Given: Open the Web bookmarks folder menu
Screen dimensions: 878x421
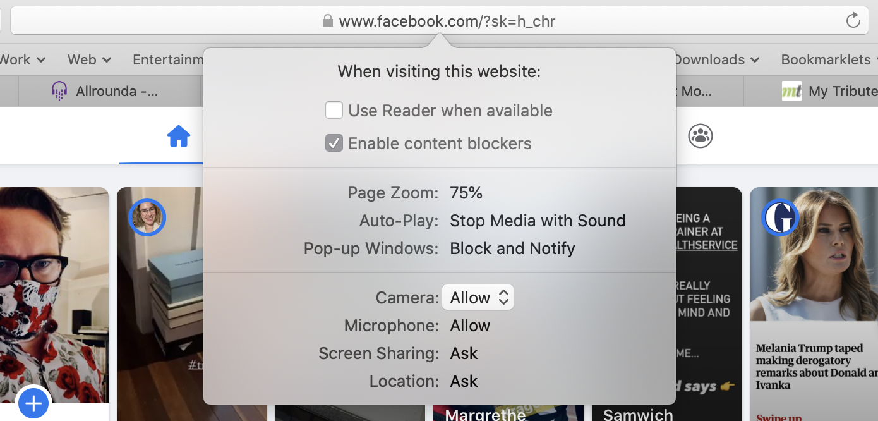Looking at the screenshot, I should pyautogui.click(x=90, y=60).
